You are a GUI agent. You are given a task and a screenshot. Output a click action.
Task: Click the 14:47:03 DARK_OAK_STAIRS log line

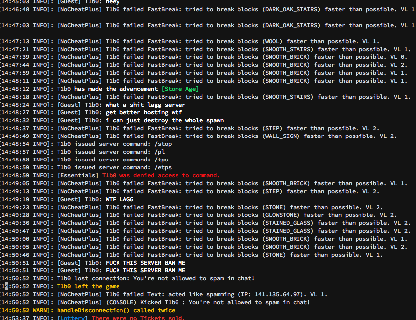pyautogui.click(x=207, y=25)
